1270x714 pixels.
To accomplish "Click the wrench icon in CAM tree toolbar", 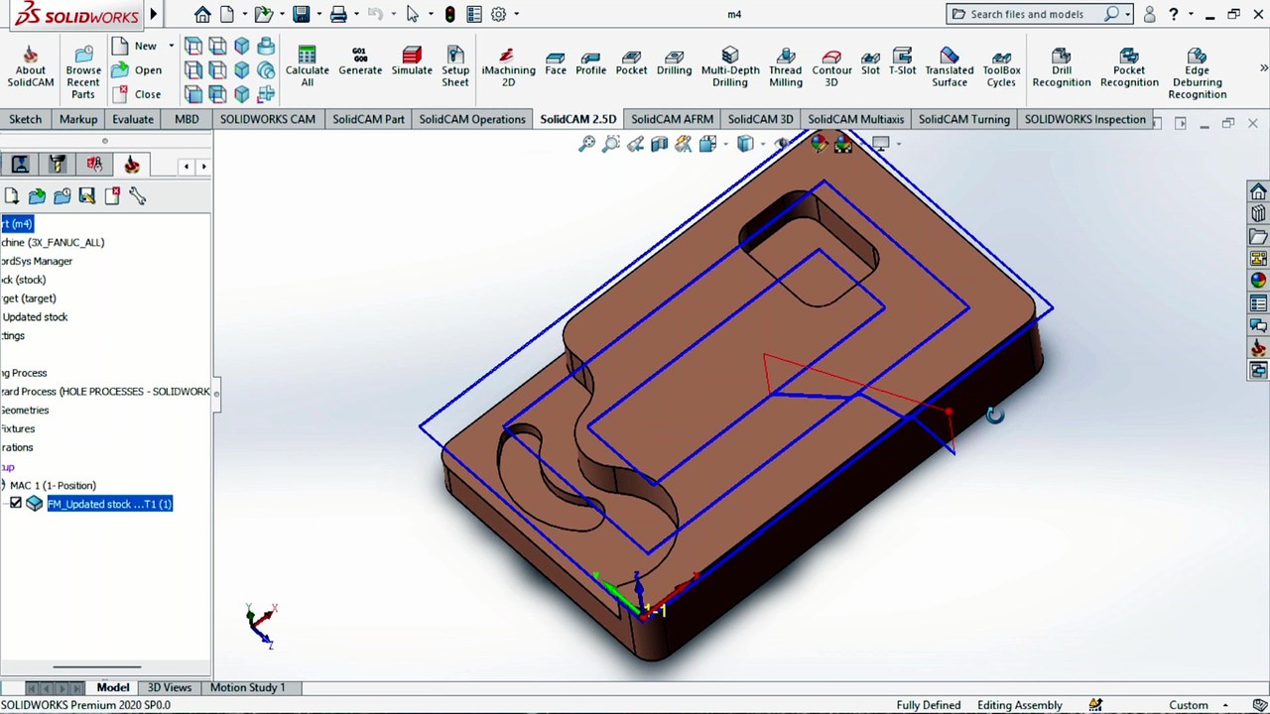I will pyautogui.click(x=137, y=196).
